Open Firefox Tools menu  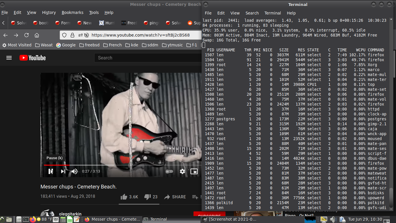(x=94, y=12)
